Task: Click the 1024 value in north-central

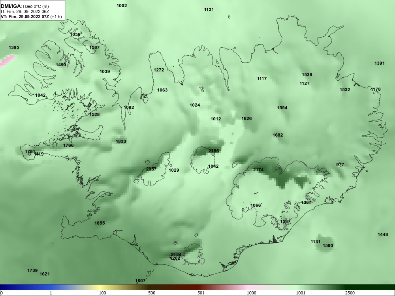Action: point(195,105)
